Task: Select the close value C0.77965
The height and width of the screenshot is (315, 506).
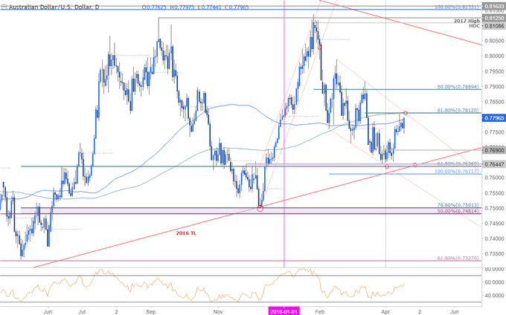Action: click(237, 7)
